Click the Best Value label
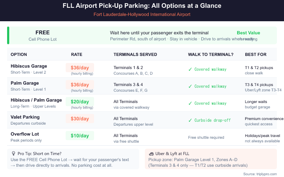The image size is (284, 177). (248, 33)
